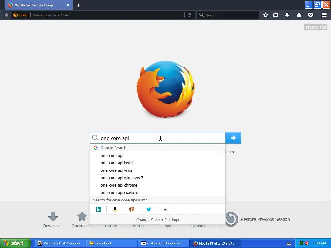This screenshot has height=248, width=331.
Task: Click the back arrow navigation button
Action: (6, 15)
